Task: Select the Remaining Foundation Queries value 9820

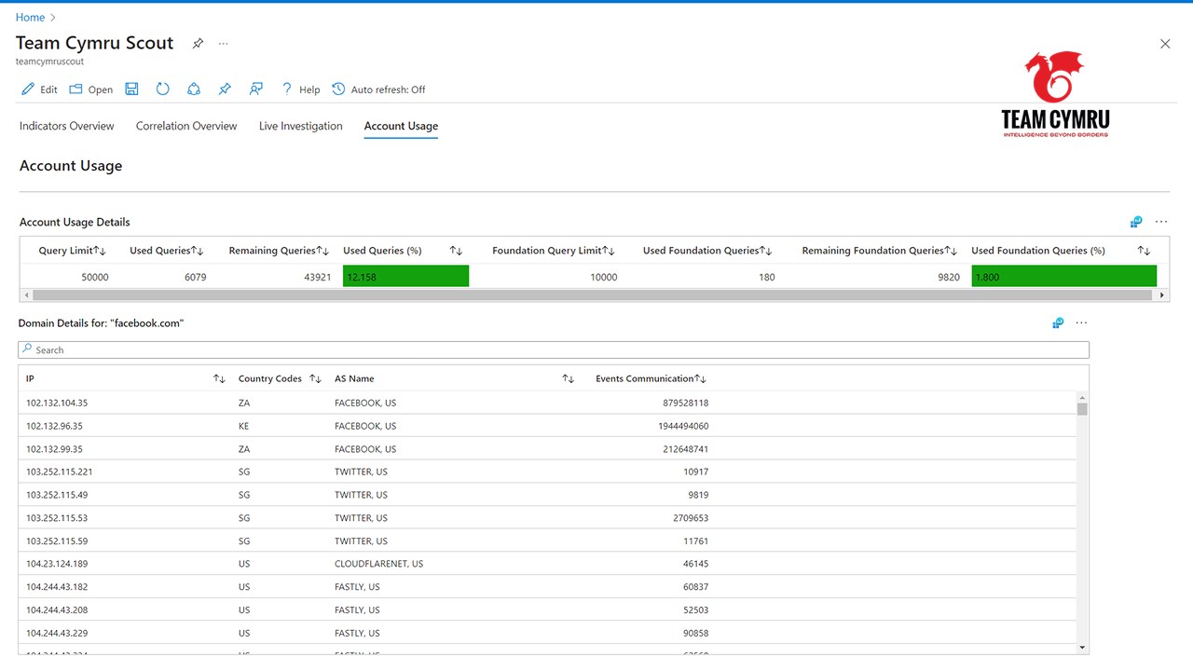Action: (949, 277)
